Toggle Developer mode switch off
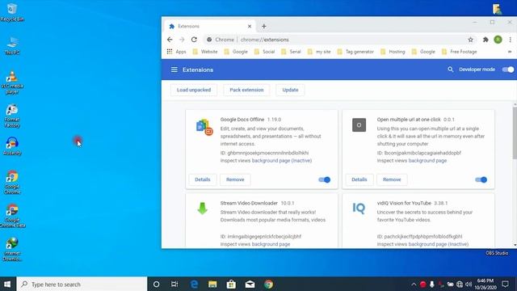Image resolution: width=517 pixels, height=291 pixels. (x=508, y=70)
